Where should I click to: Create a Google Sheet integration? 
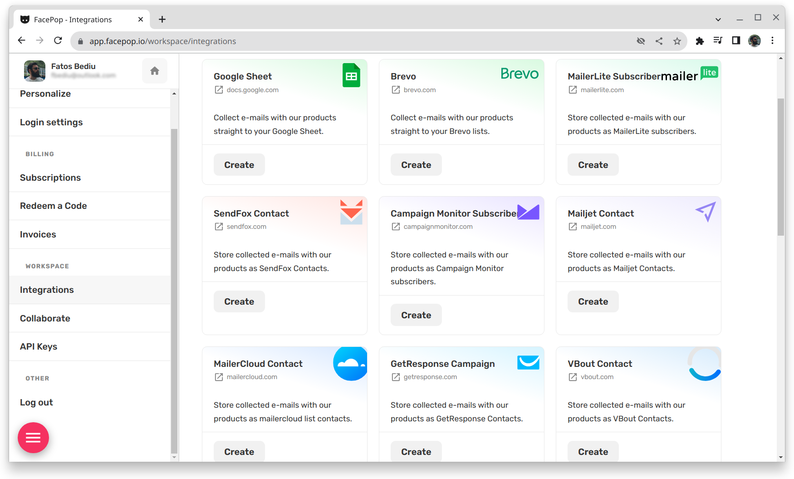tap(239, 165)
